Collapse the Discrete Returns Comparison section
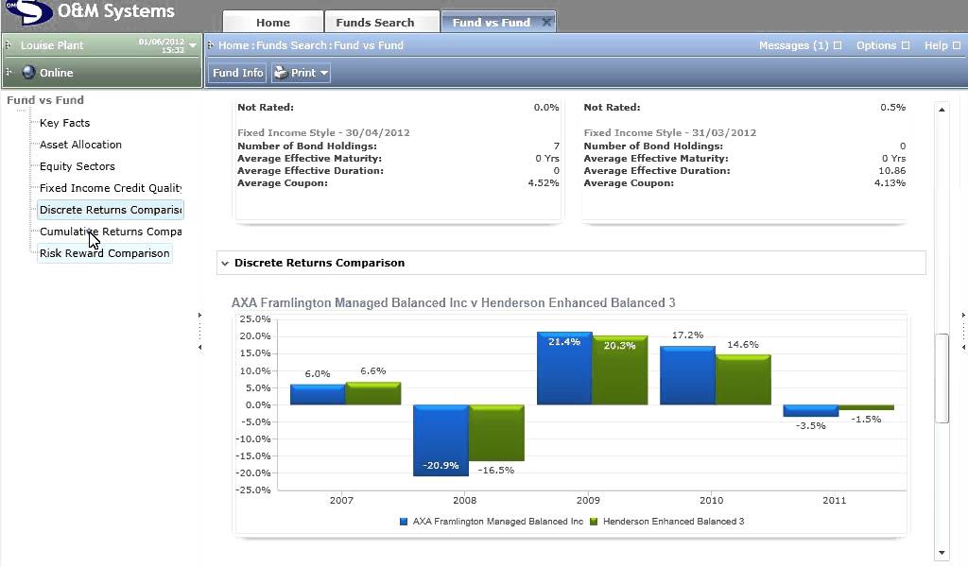The height and width of the screenshot is (567, 968). tap(225, 264)
